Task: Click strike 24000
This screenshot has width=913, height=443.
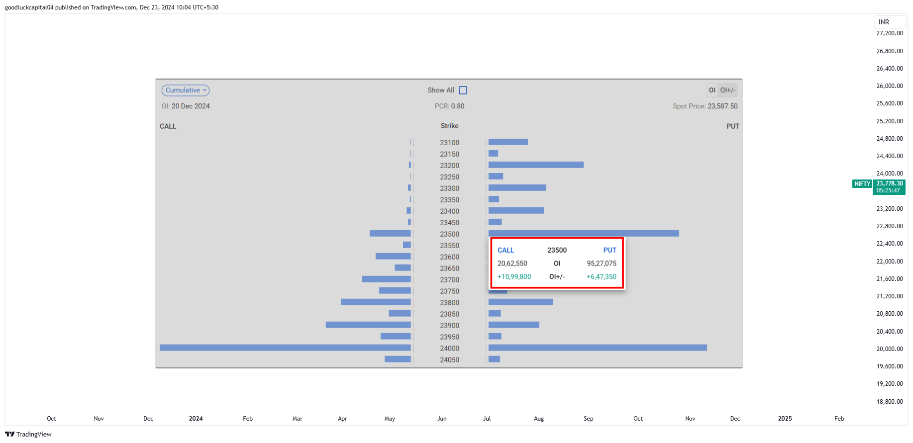Action: click(449, 349)
